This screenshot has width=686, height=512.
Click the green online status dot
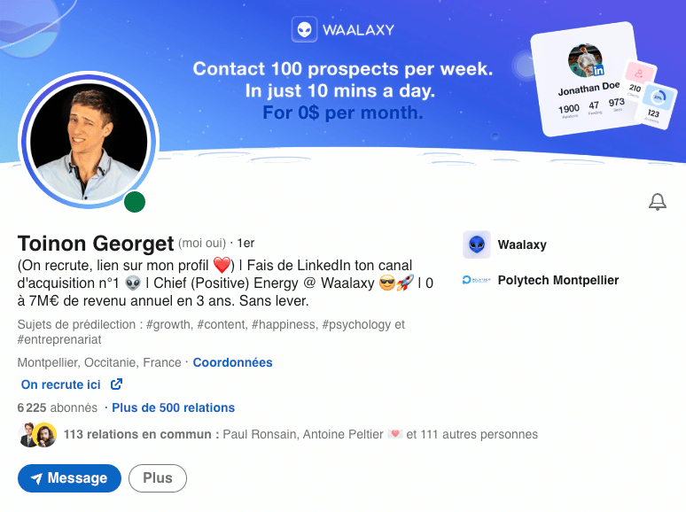[135, 202]
